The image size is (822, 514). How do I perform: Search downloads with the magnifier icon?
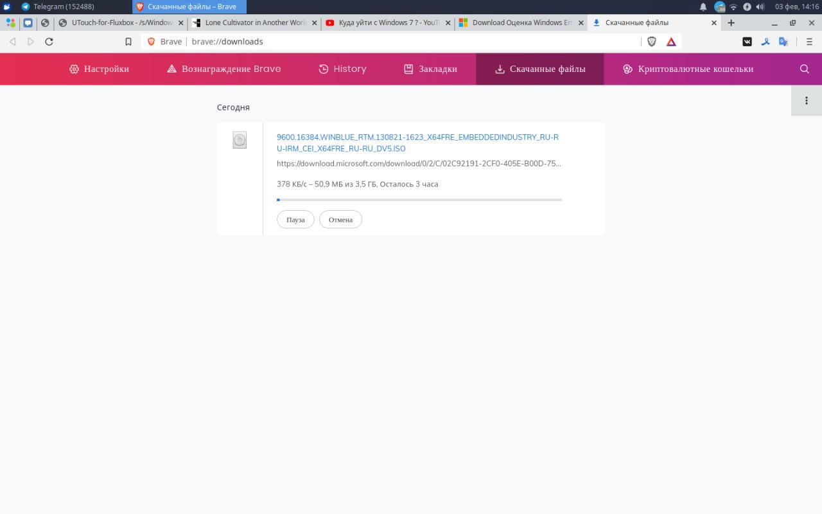tap(805, 69)
